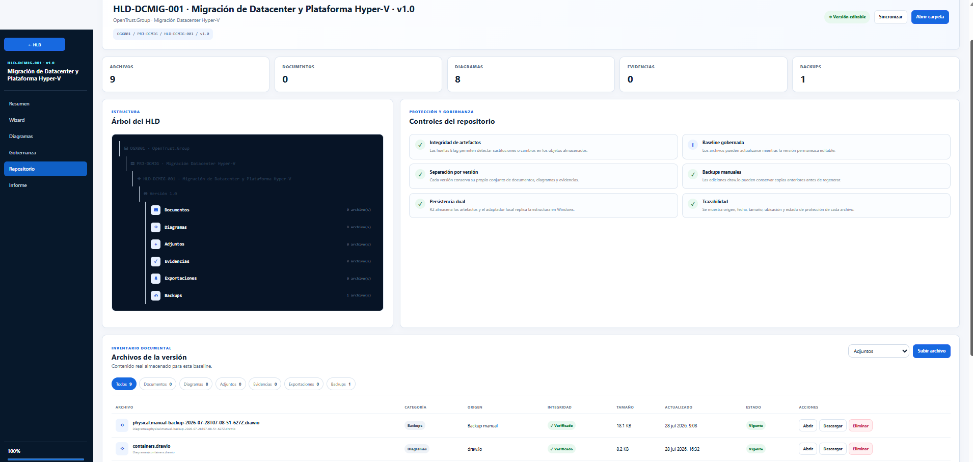973x462 pixels.
Task: Go to Diagramas in the sidebar
Action: [45, 137]
